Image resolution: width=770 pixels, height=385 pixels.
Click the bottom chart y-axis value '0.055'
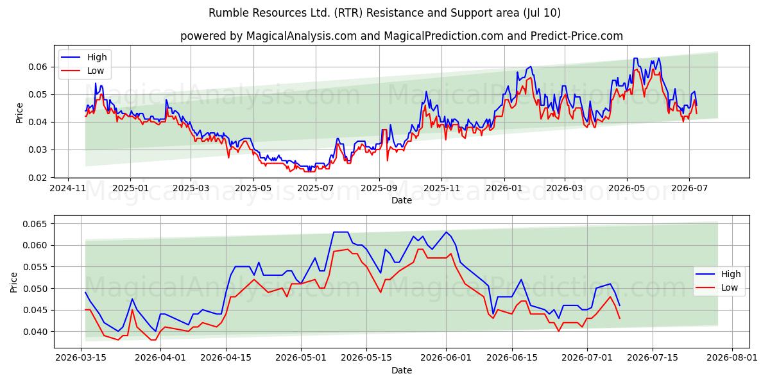pyautogui.click(x=36, y=267)
